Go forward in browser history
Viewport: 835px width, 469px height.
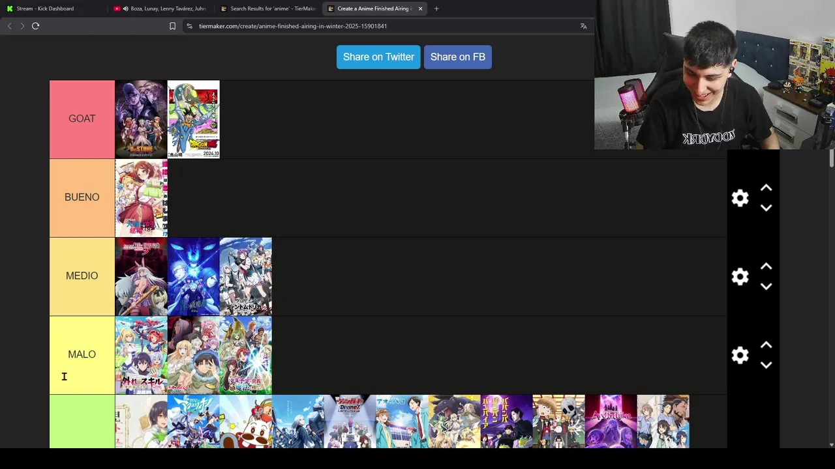(x=22, y=26)
